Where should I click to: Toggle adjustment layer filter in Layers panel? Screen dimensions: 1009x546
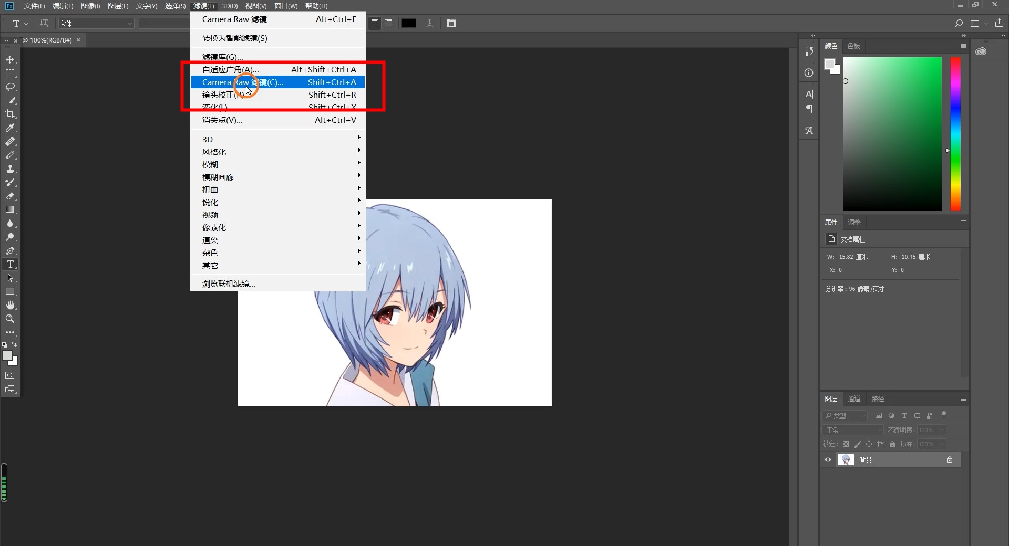point(891,416)
